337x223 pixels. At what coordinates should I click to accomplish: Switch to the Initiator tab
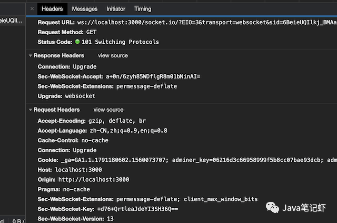[116, 9]
